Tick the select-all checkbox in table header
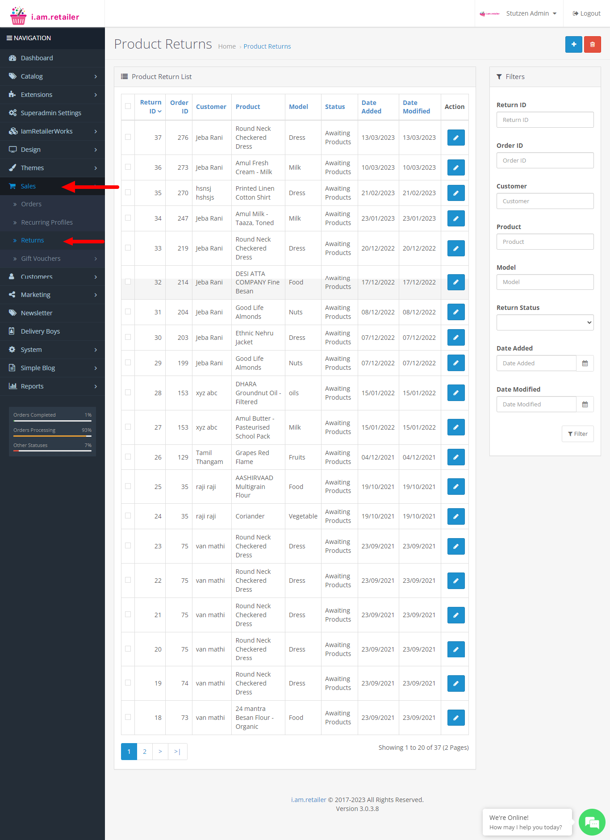The width and height of the screenshot is (610, 840). click(128, 106)
